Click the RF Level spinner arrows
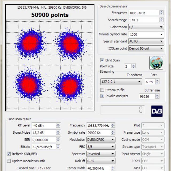The image size is (171, 171). [58, 125]
